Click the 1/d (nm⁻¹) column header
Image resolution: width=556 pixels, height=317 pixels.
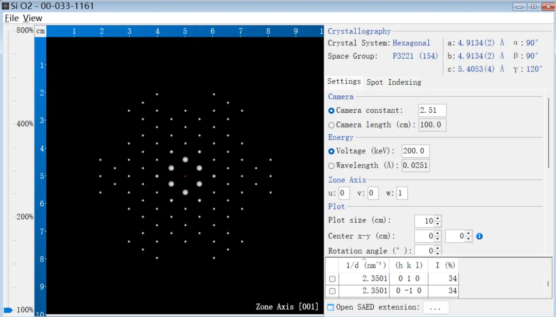point(364,265)
